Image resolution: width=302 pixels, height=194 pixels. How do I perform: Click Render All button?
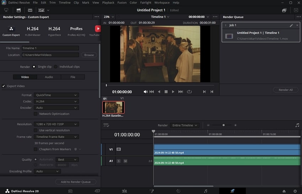286,90
